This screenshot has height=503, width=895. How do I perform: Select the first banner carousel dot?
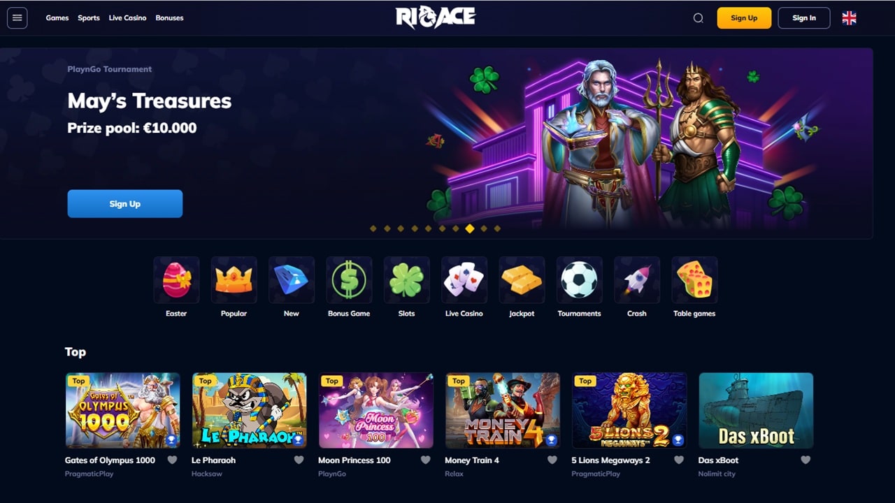[373, 228]
